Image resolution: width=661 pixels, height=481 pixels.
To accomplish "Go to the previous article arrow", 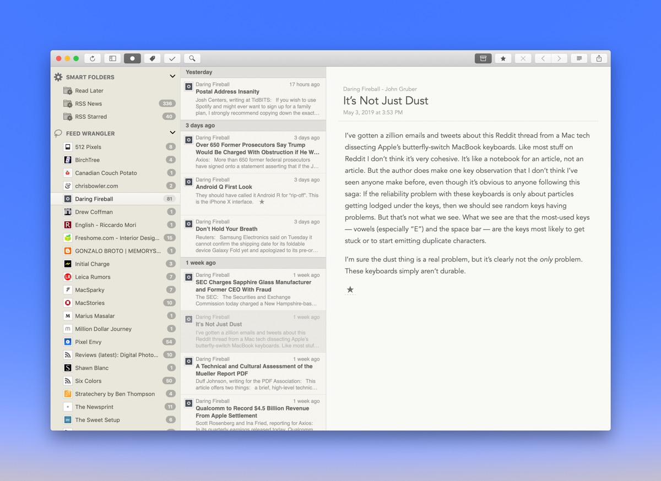I will [x=543, y=58].
